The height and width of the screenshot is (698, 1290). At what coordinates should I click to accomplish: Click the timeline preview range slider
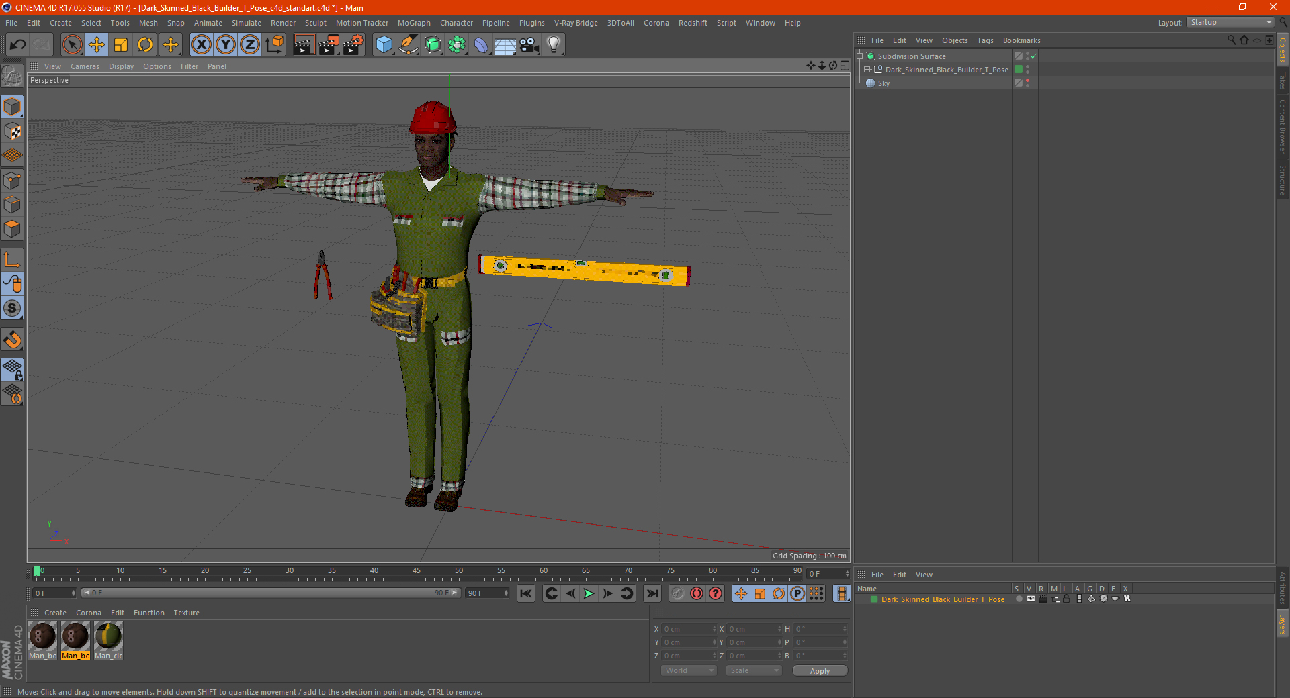271,593
